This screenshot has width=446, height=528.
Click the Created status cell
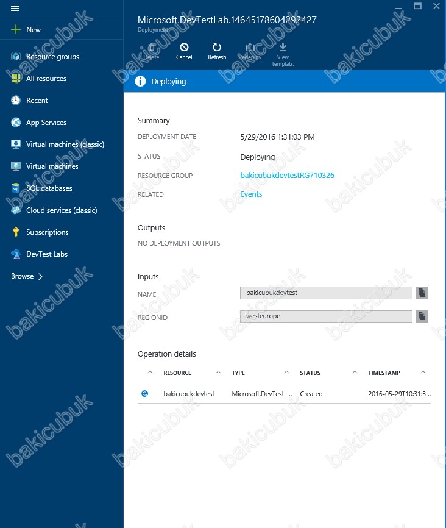[311, 394]
